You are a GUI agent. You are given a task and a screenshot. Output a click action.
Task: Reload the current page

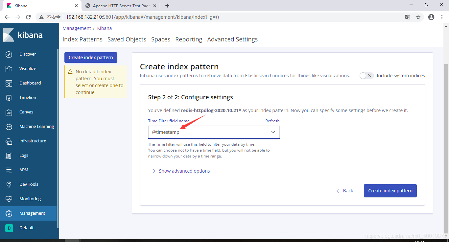[x=28, y=17]
